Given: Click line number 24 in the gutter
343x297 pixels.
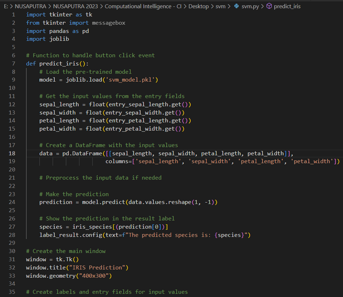Looking at the screenshot, I should coord(12,202).
